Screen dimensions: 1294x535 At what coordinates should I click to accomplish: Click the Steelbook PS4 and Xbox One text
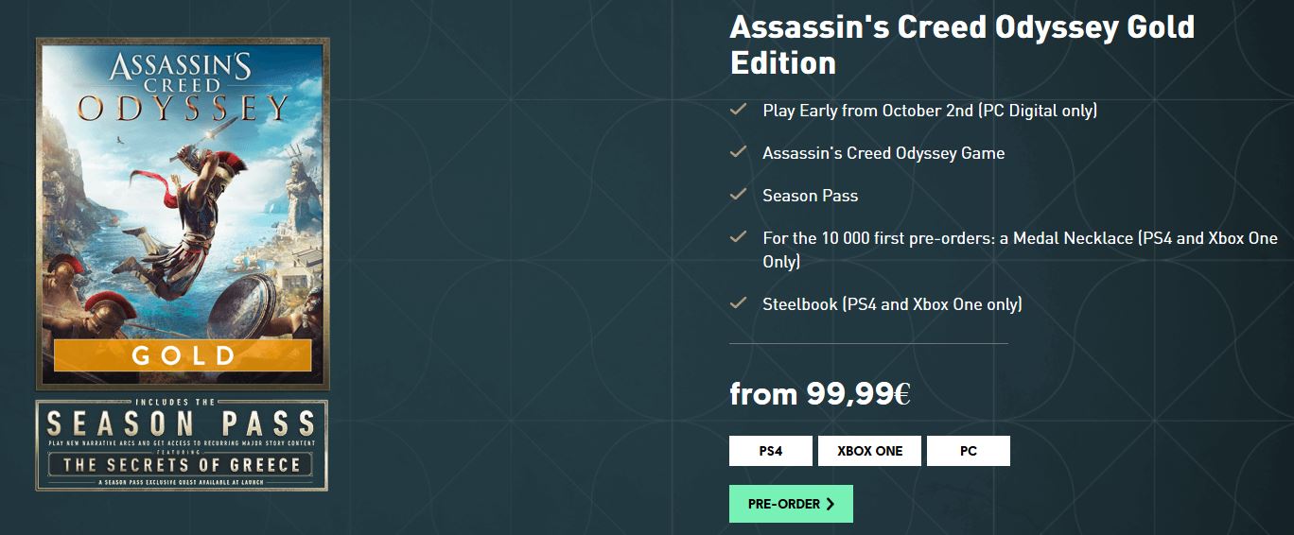coord(892,304)
